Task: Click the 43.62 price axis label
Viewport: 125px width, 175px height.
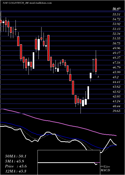Action: (116, 87)
